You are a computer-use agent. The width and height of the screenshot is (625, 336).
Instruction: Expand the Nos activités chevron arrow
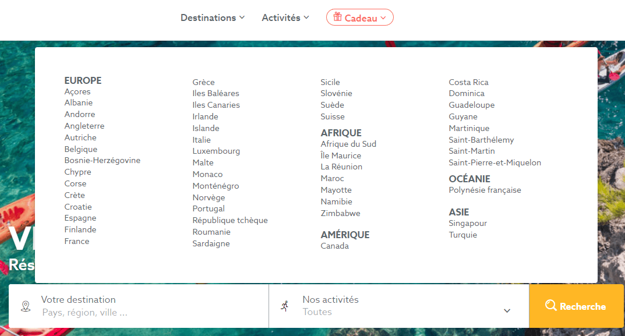click(507, 311)
